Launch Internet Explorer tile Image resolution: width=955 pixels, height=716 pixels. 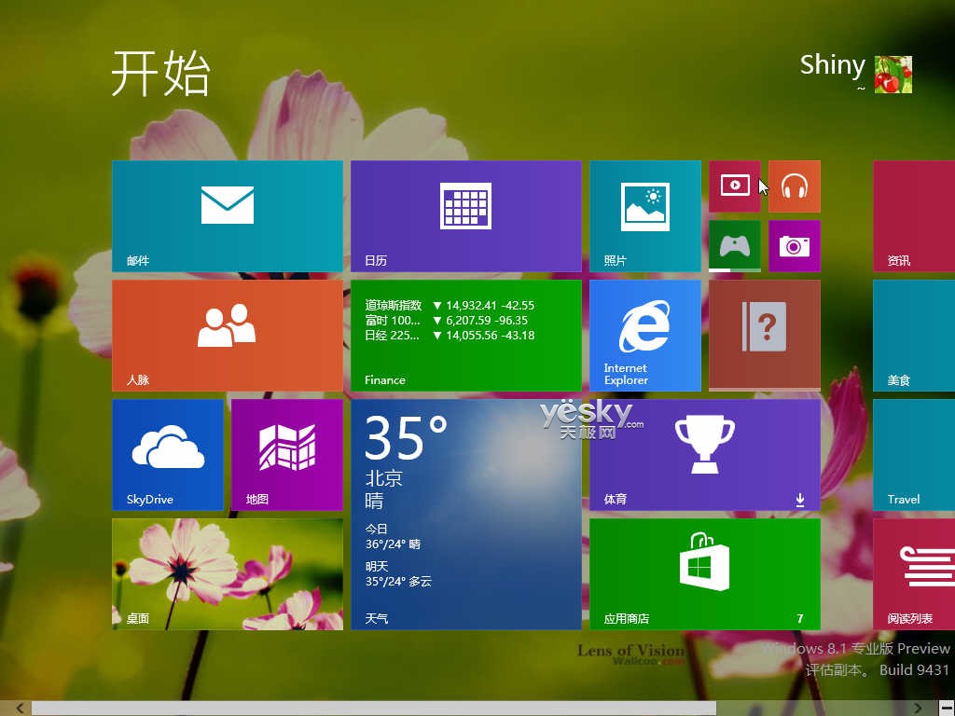[x=645, y=336]
